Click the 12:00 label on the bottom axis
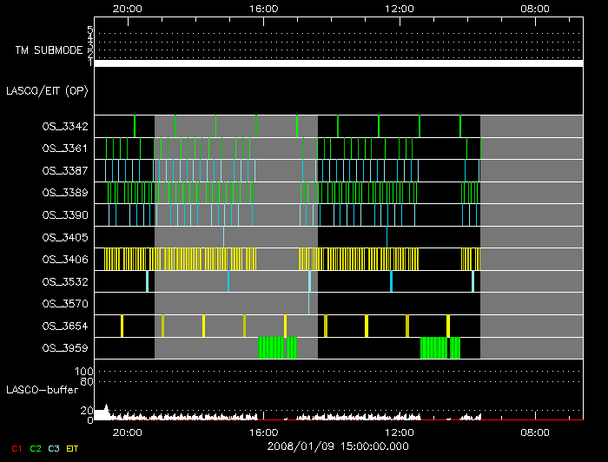The width and height of the screenshot is (608, 462). pos(400,432)
